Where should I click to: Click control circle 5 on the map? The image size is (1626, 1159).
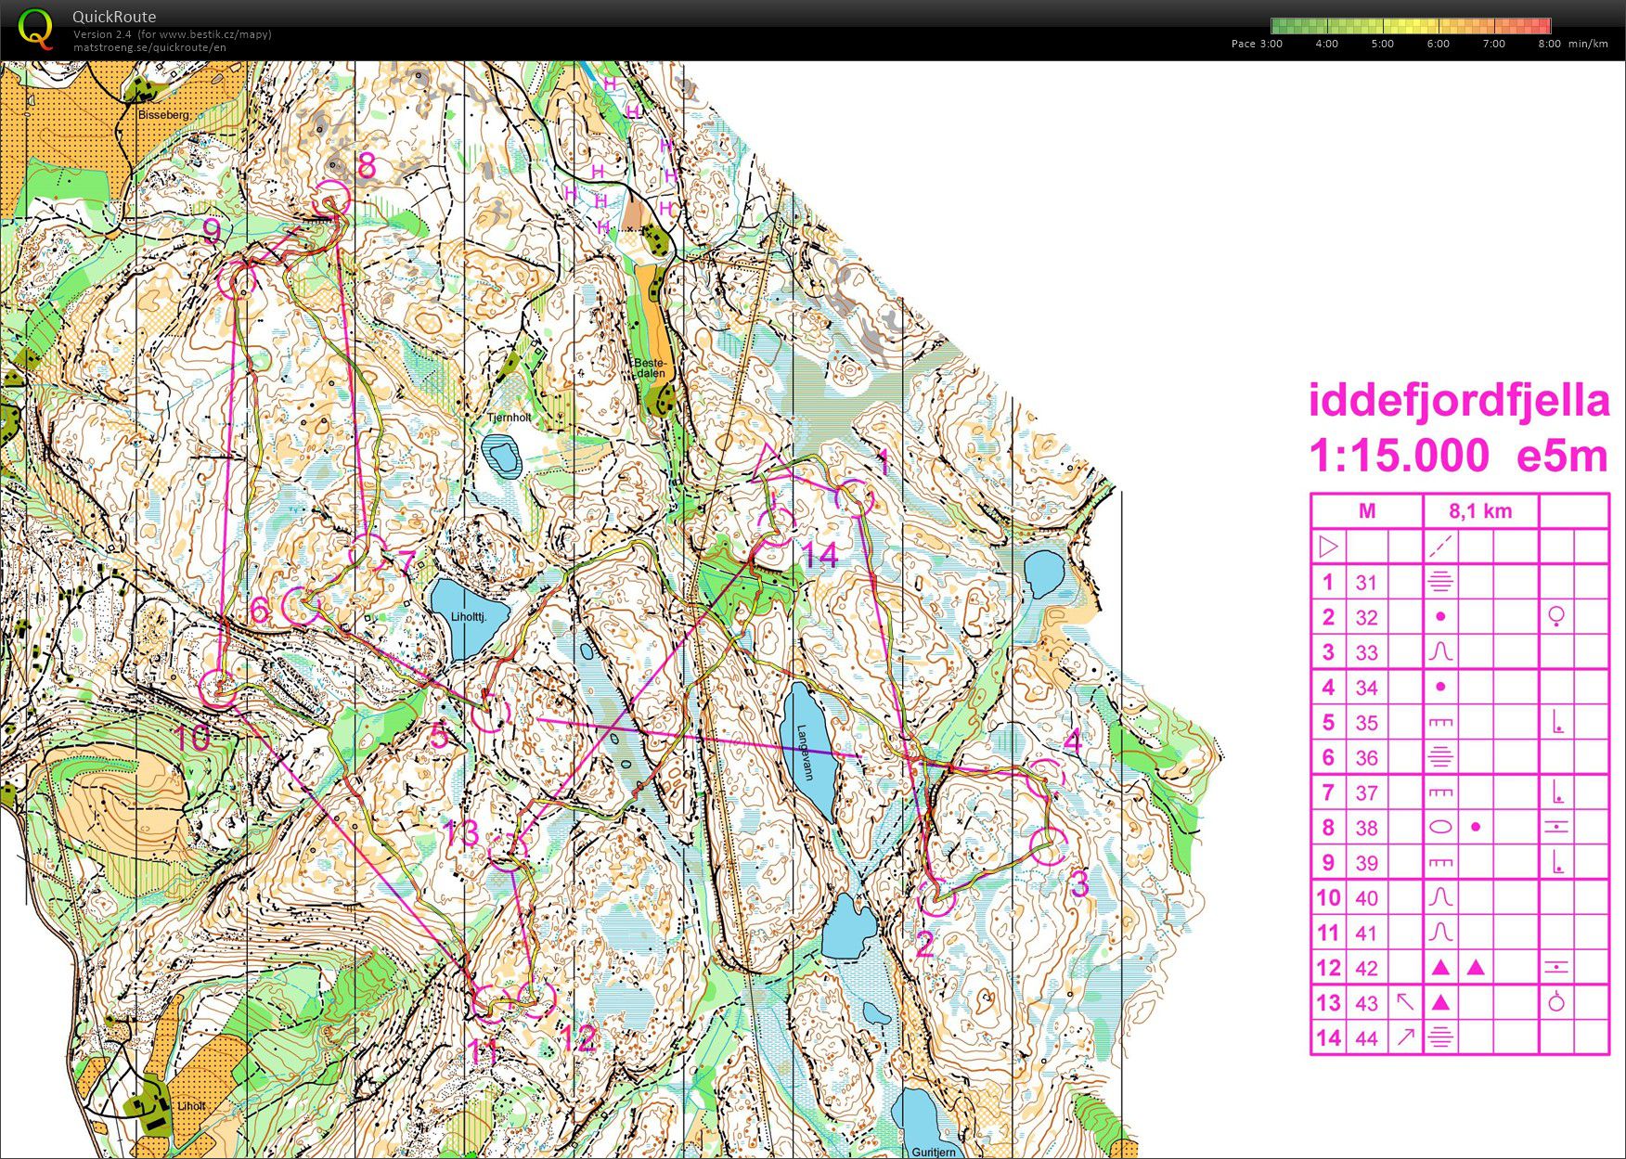491,712
